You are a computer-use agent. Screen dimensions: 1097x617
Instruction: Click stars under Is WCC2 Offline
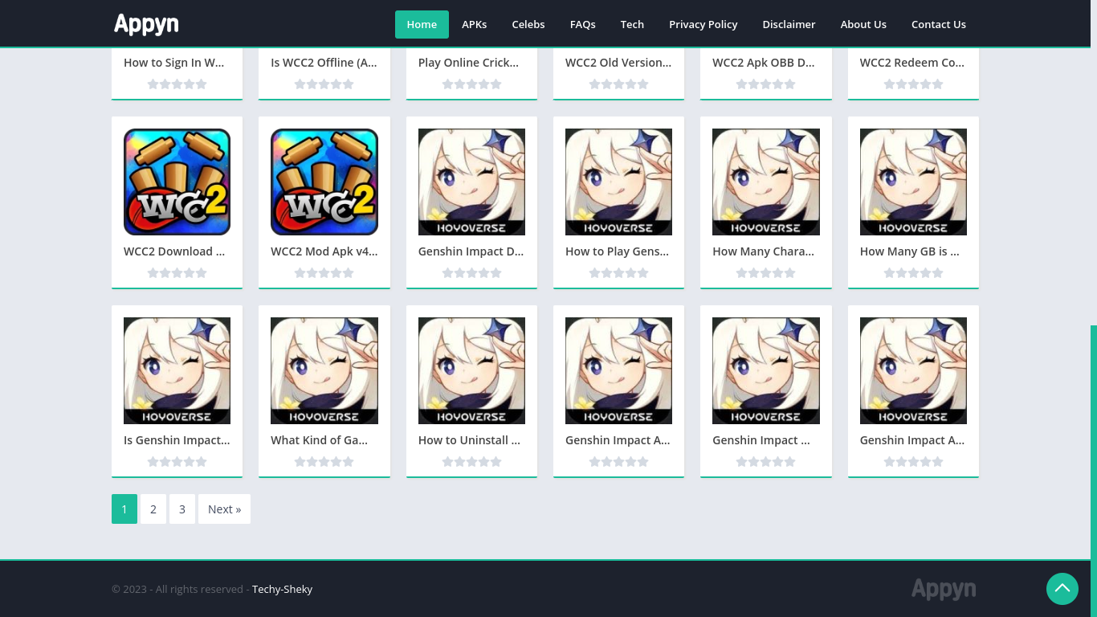tap(324, 84)
